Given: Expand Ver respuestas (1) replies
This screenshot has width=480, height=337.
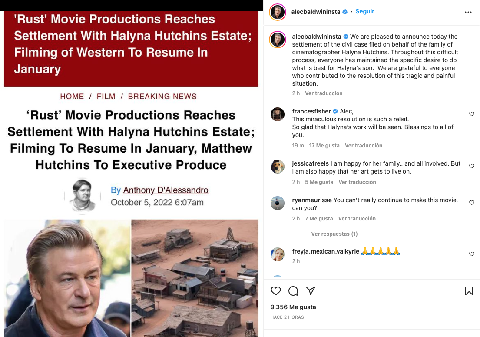Looking at the screenshot, I should click(x=334, y=234).
